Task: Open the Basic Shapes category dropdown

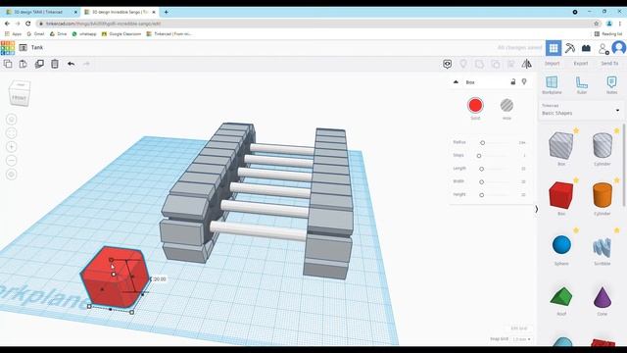Action: coord(580,110)
